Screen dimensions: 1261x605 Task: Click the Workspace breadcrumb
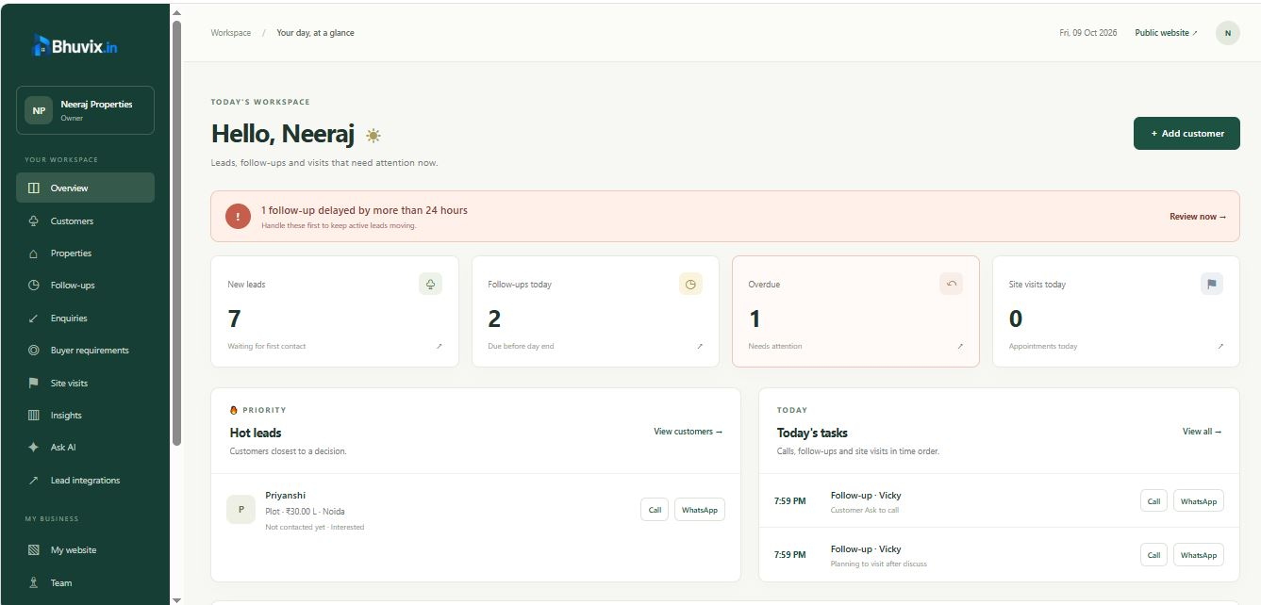[x=231, y=33]
